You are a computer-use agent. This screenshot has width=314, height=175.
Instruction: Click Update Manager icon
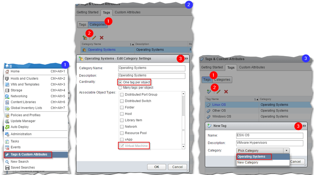pos(7,121)
